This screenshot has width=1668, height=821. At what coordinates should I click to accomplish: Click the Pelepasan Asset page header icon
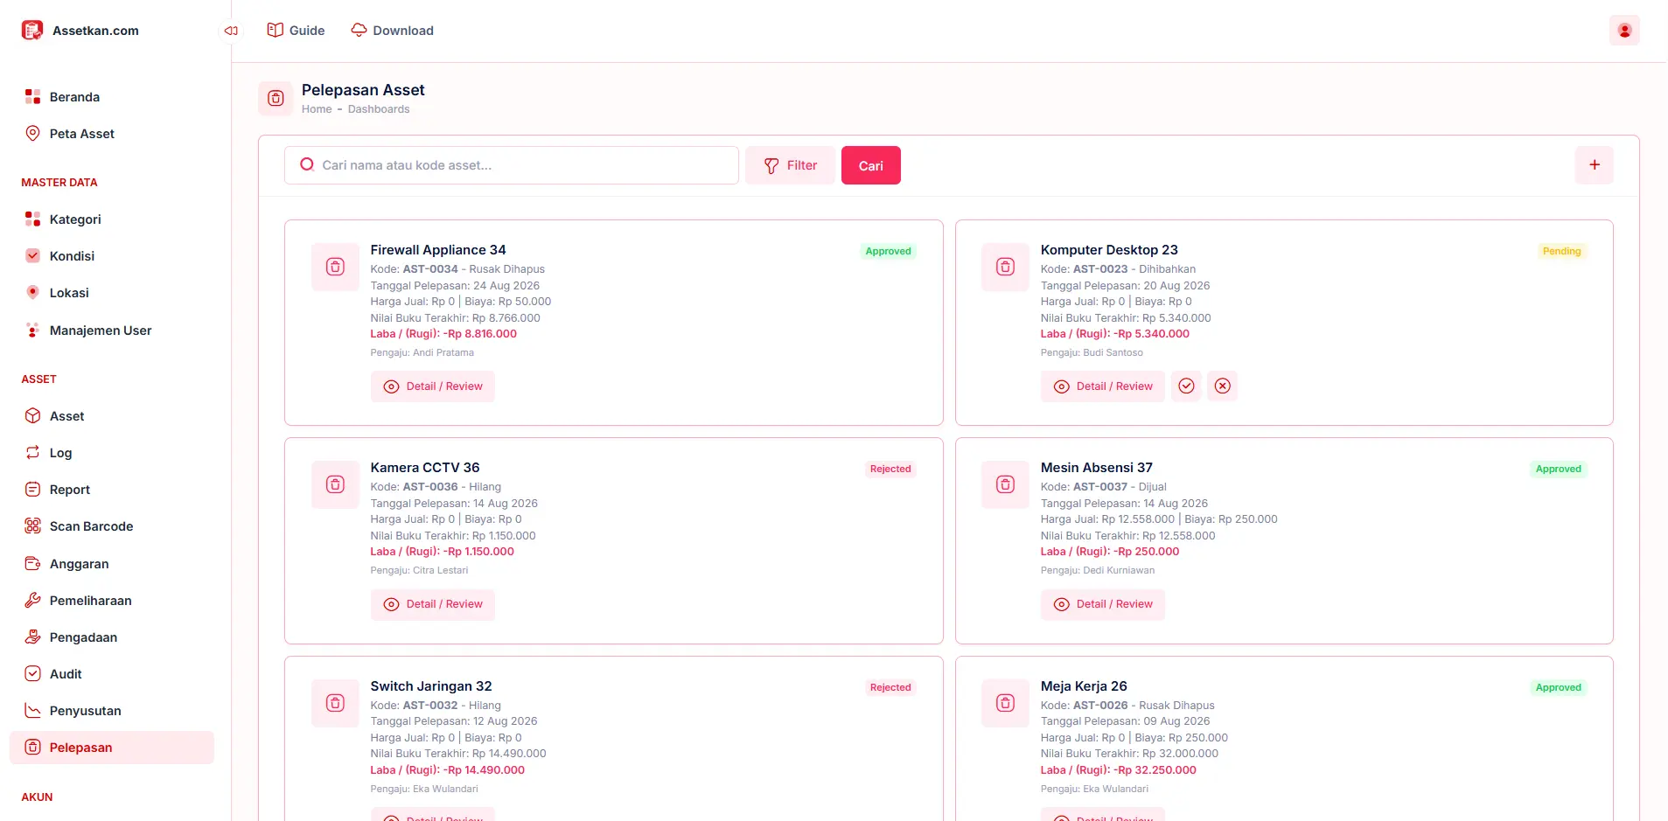[x=276, y=98]
